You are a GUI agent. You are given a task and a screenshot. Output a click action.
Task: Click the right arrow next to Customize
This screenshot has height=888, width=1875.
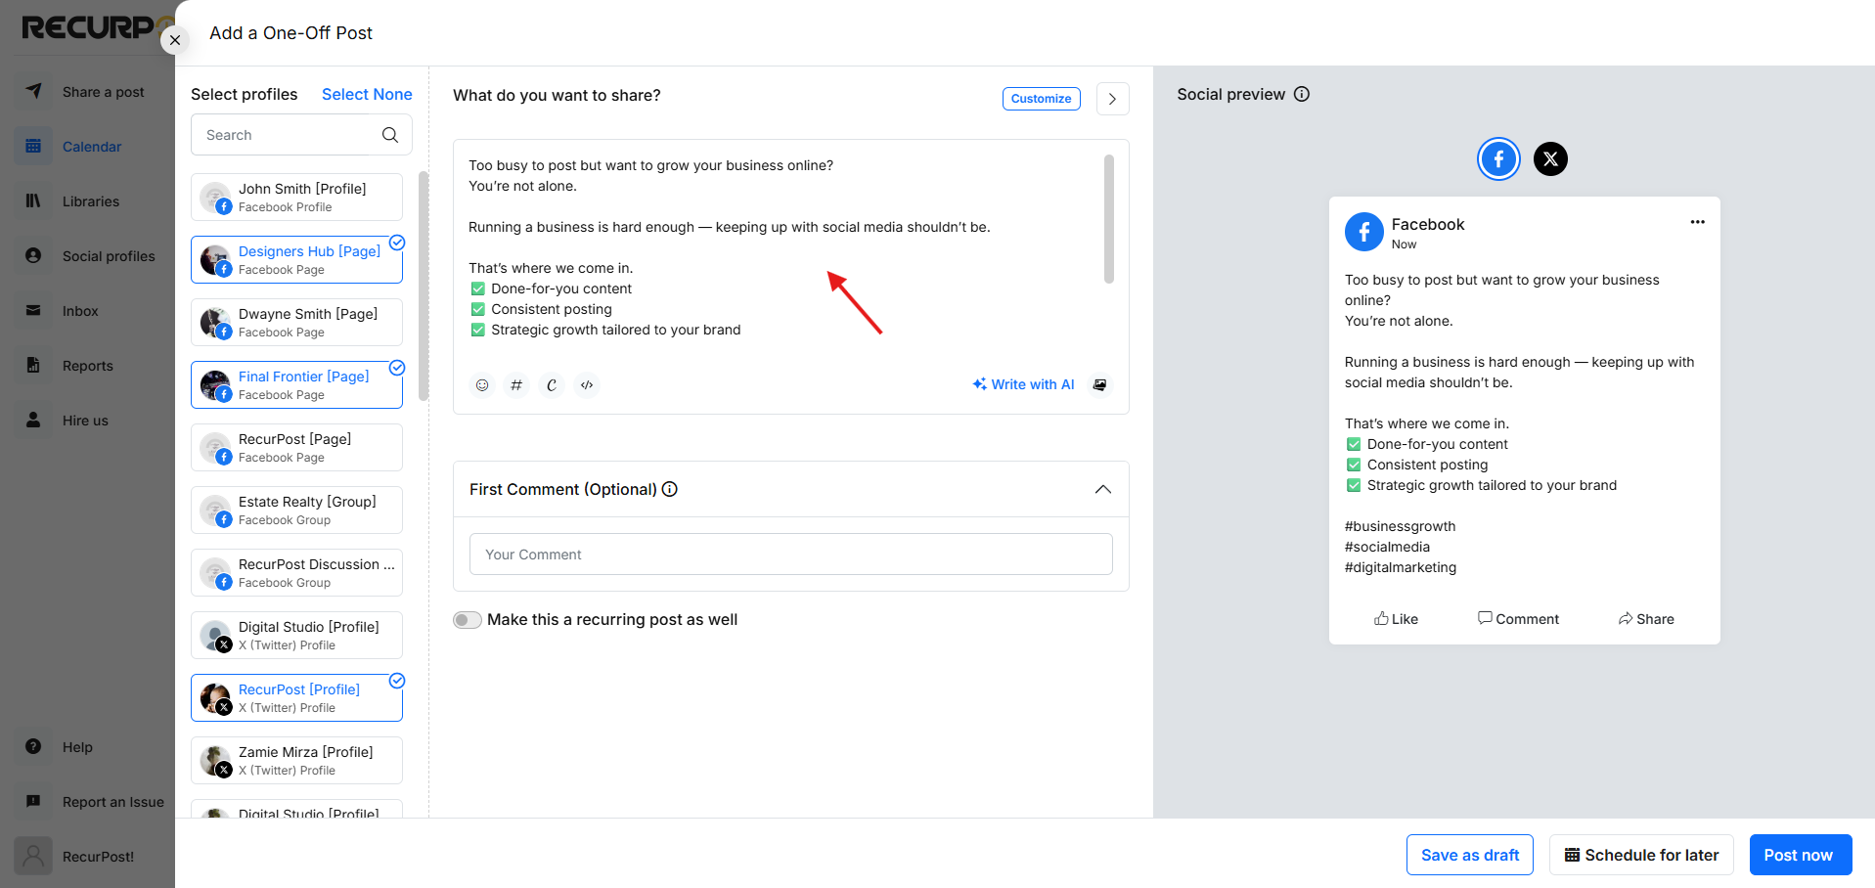coord(1113,99)
